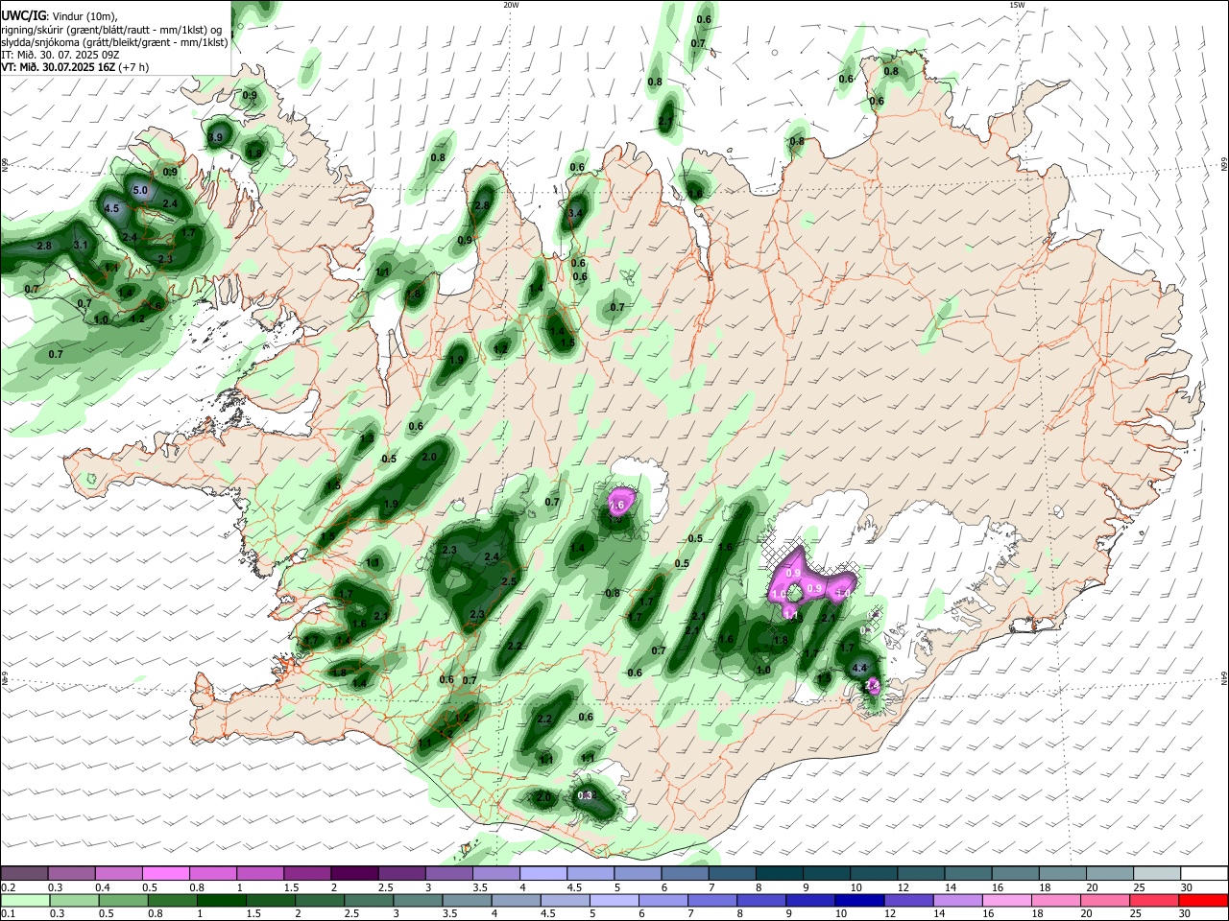
Task: Click the 4.4 rainfall value on the map
Action: pyautogui.click(x=859, y=668)
